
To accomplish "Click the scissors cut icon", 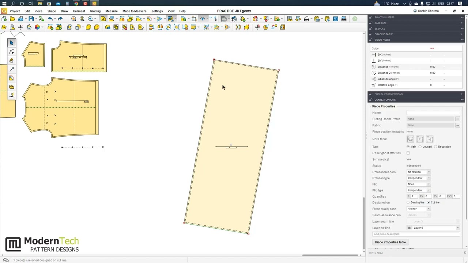I will (21, 27).
